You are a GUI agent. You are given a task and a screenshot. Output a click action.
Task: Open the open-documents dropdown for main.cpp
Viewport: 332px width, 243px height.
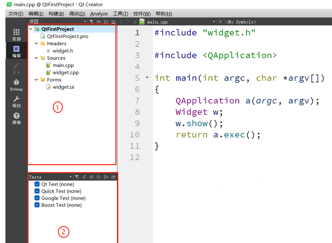(x=214, y=22)
